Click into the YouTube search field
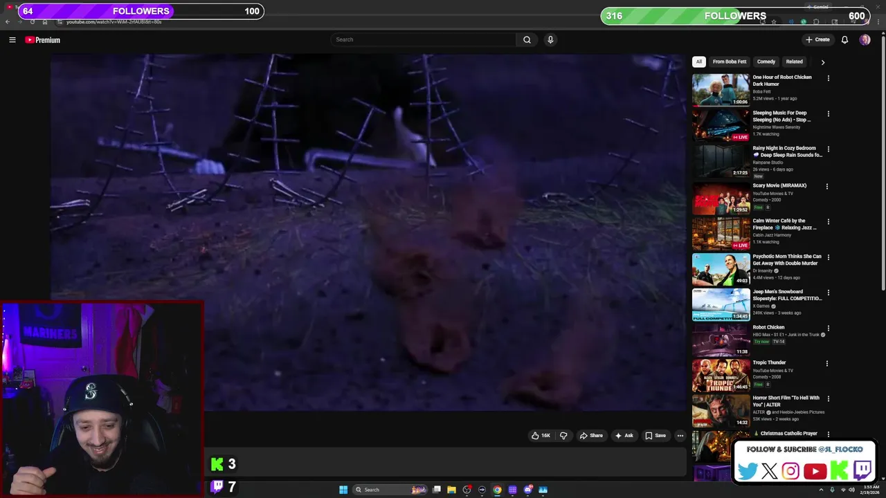 [424, 39]
